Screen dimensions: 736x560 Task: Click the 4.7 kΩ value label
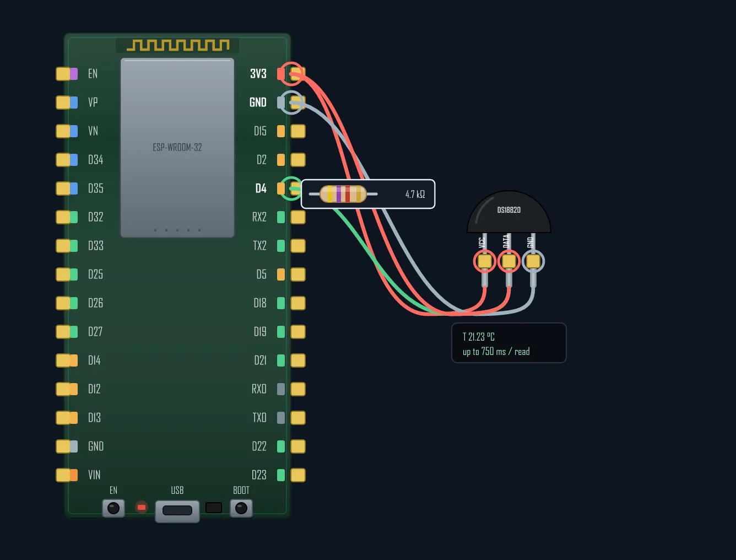[415, 194]
